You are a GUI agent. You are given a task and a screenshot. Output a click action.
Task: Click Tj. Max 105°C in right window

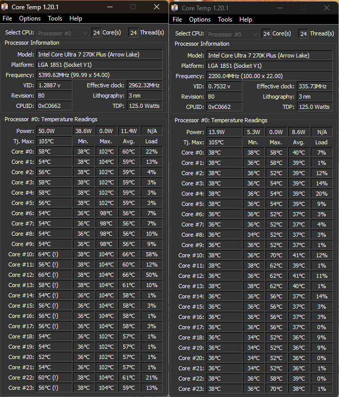pos(224,142)
